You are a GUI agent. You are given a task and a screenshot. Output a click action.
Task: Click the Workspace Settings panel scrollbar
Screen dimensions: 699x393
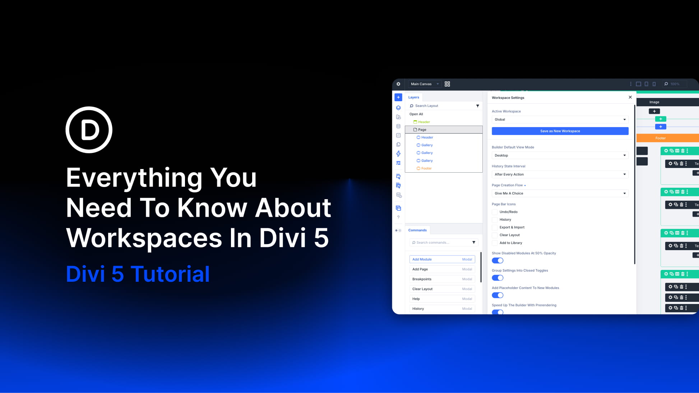click(x=635, y=184)
